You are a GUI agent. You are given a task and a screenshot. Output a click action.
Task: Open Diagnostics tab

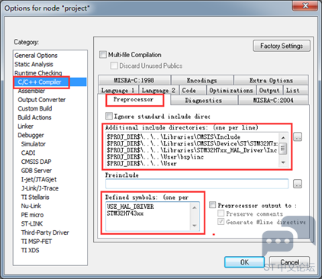[204, 101]
